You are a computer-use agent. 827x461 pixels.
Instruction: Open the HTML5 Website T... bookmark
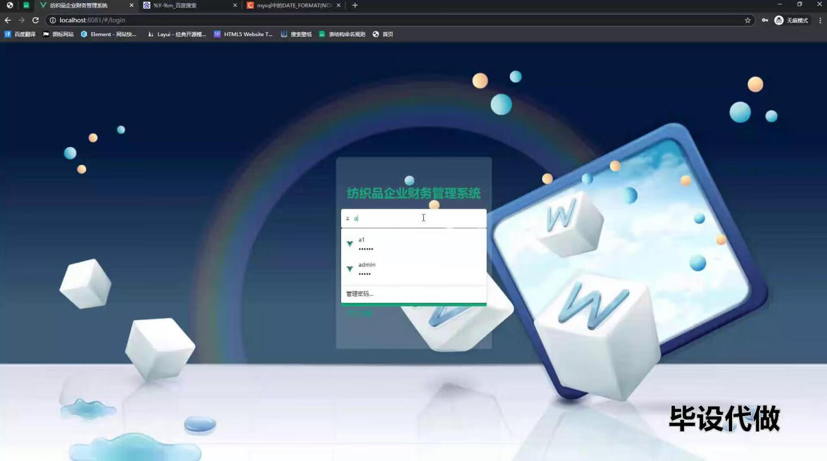pyautogui.click(x=244, y=34)
